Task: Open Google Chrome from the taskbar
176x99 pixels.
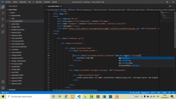Action: (x=66, y=97)
